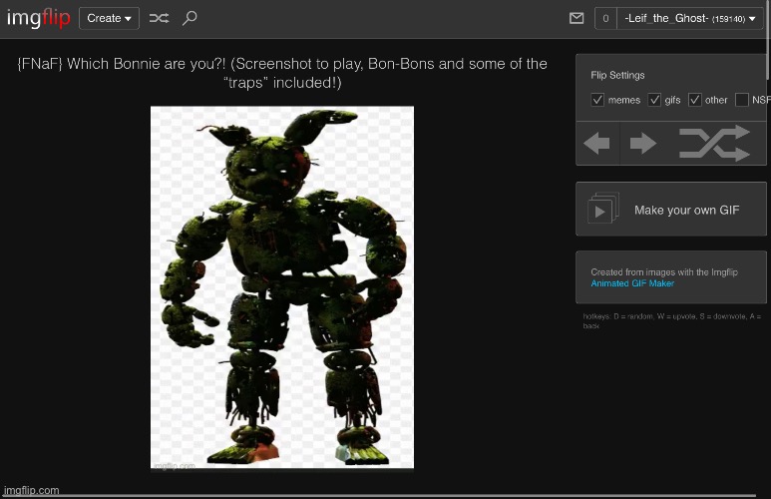The height and width of the screenshot is (499, 771).
Task: Enable the NSFW checkbox
Action: pyautogui.click(x=741, y=100)
